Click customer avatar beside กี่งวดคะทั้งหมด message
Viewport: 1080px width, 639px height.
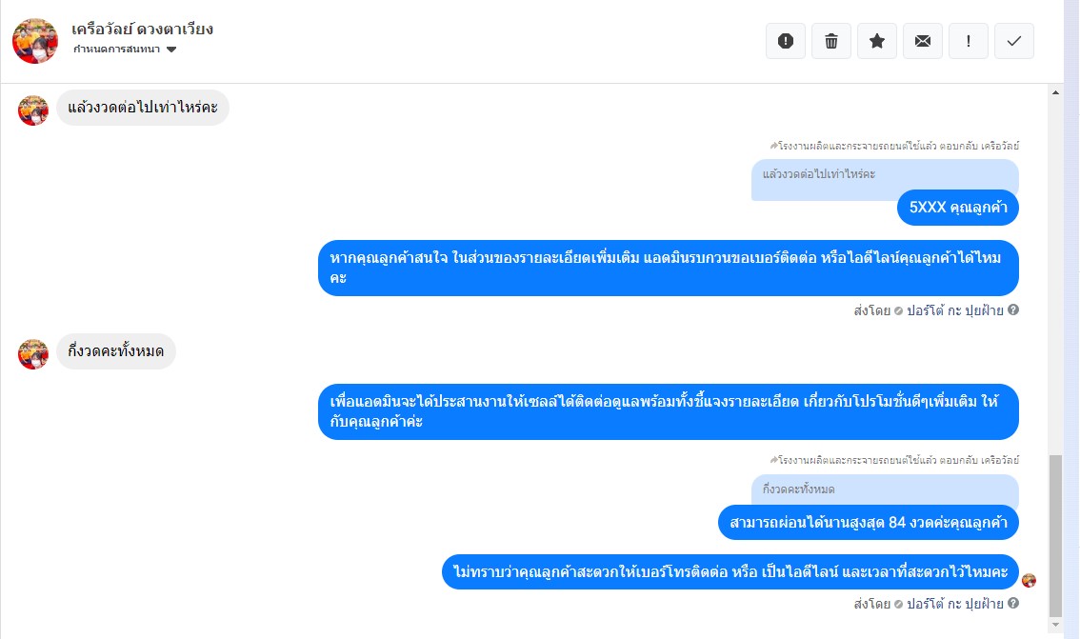pos(33,354)
